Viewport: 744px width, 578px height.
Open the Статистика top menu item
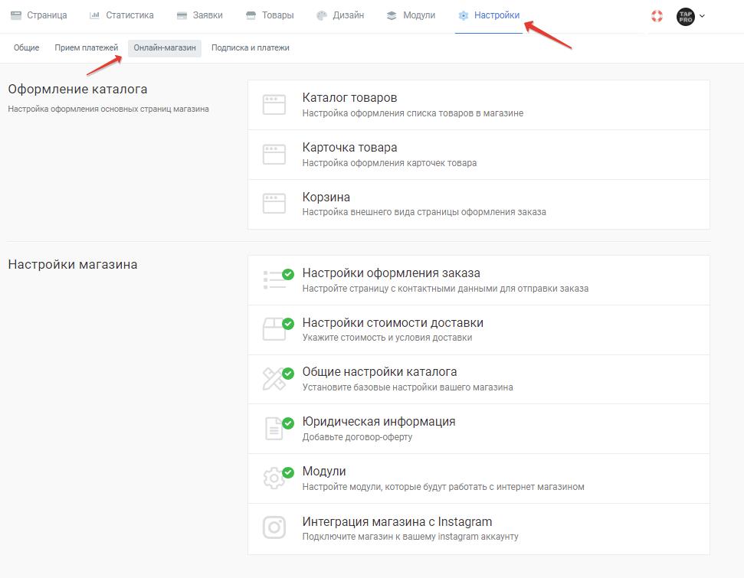pos(122,15)
